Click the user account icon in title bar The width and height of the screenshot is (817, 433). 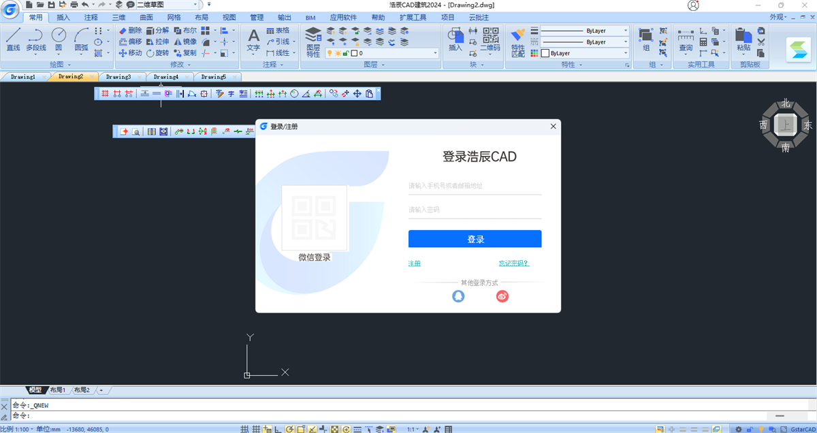(x=693, y=5)
